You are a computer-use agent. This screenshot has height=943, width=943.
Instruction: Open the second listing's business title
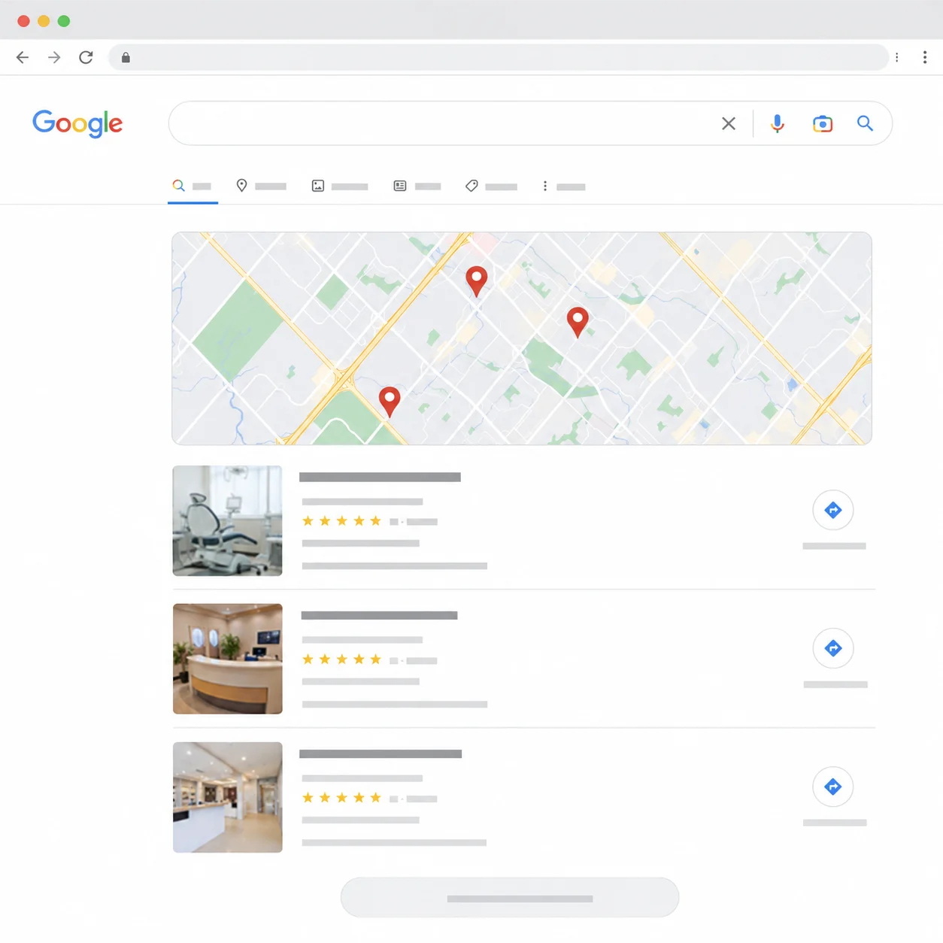pos(379,615)
